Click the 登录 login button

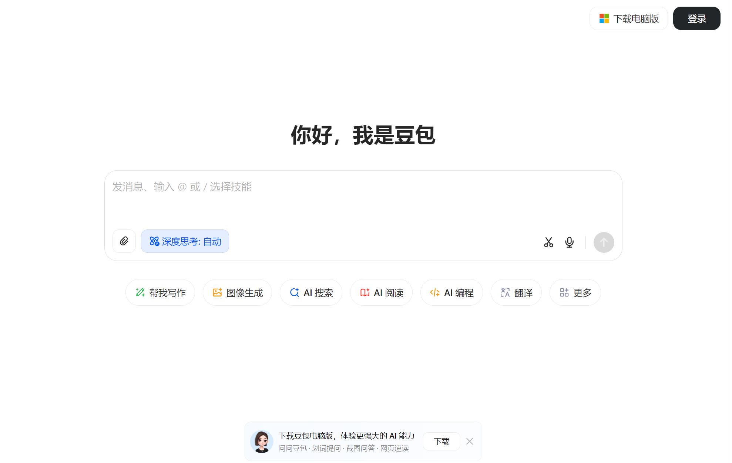click(697, 19)
